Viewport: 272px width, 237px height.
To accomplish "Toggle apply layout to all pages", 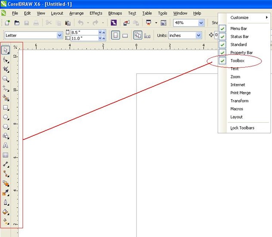I will tap(138, 35).
